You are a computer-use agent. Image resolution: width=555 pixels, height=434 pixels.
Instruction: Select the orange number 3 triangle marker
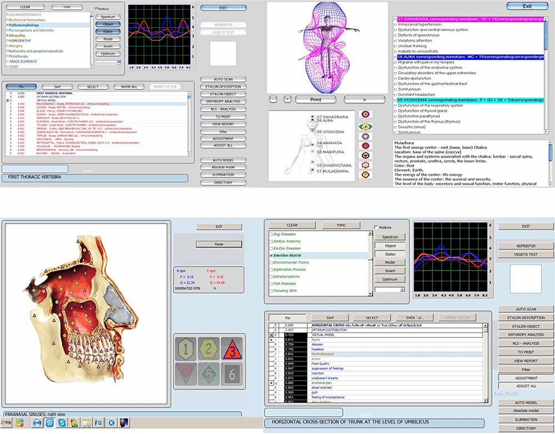click(233, 350)
